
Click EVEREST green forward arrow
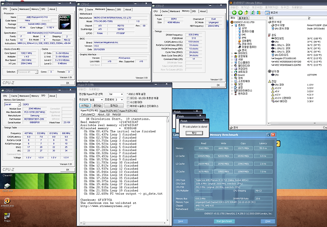(x=240, y=13)
